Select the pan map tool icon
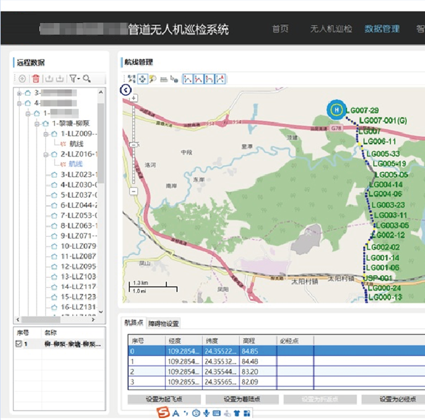 142,78
